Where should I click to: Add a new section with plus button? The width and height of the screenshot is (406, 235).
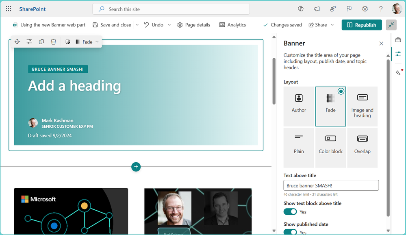pyautogui.click(x=136, y=167)
